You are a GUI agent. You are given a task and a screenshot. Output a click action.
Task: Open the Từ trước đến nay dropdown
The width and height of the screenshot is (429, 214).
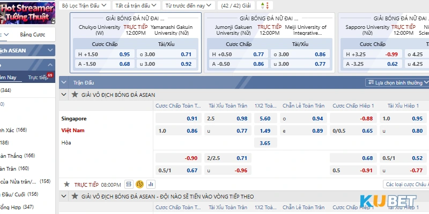(189, 5)
